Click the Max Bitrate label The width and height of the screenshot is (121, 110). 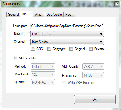click(x=23, y=74)
